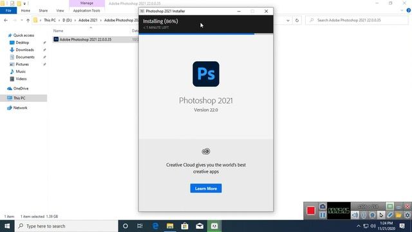Go up one folder level arrow
The width and height of the screenshot is (412, 232).
pyautogui.click(x=28, y=20)
